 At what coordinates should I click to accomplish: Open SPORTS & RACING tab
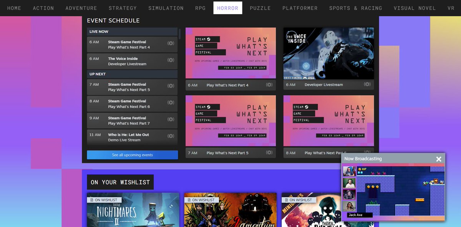point(356,8)
